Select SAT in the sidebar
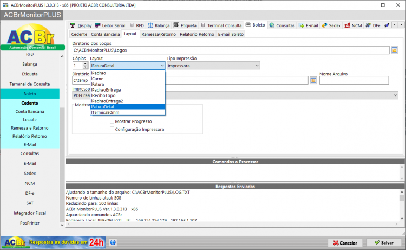 30,203
